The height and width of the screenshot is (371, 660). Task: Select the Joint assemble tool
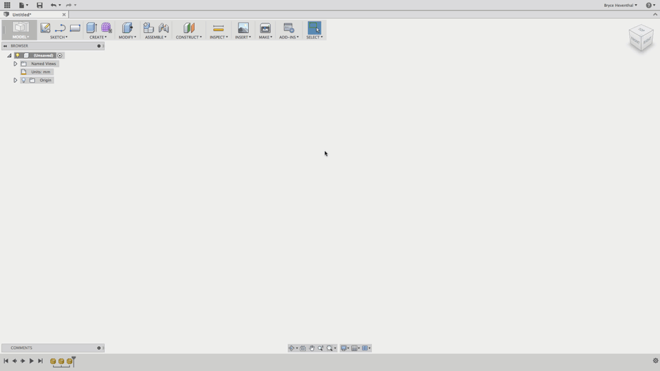(164, 27)
